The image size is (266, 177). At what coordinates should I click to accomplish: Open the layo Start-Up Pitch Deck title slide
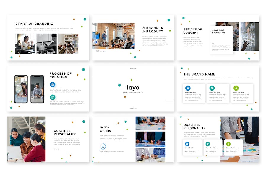coord(133,88)
